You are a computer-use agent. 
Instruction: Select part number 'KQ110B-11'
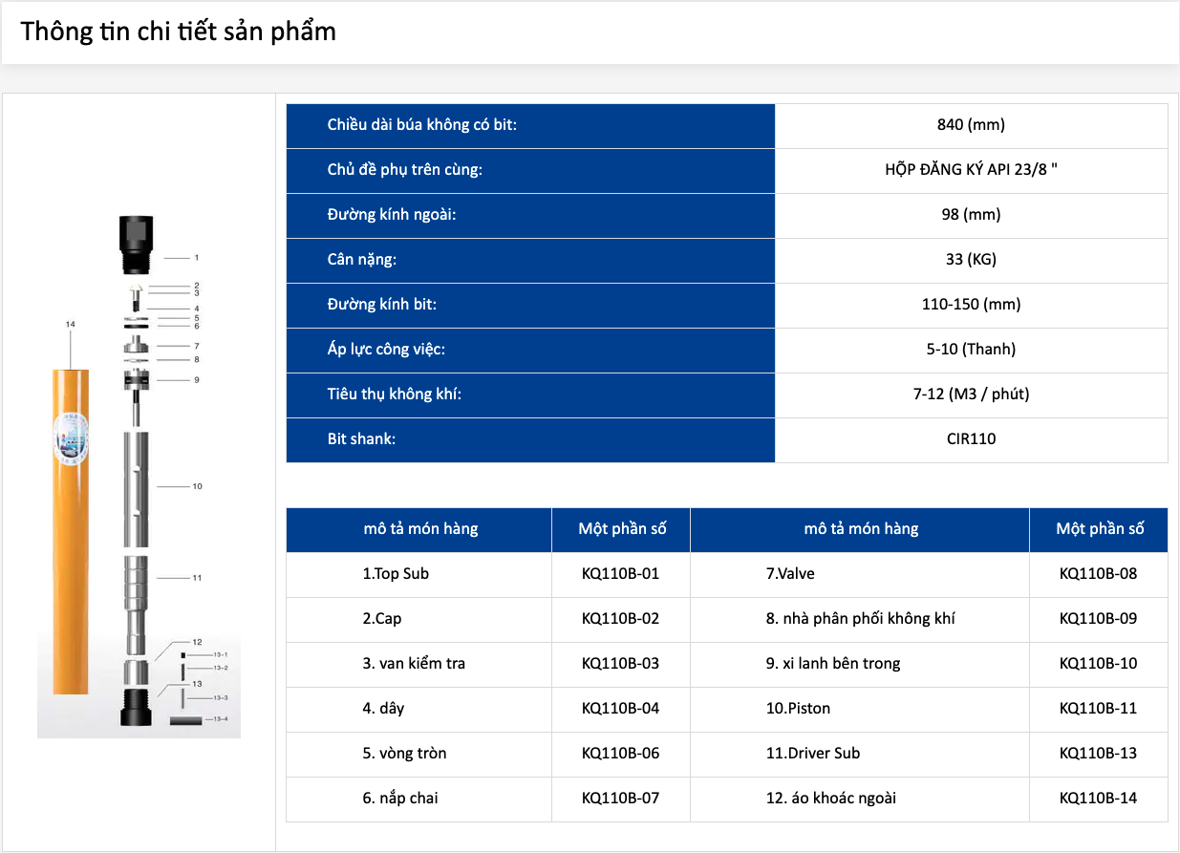1099,709
